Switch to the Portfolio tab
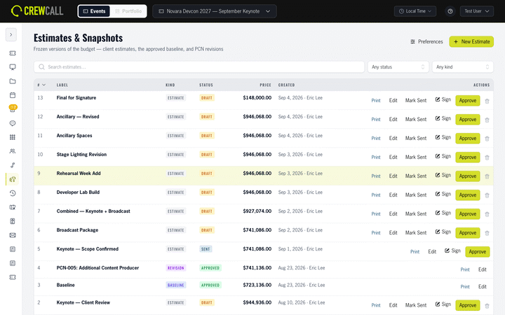 (x=128, y=11)
